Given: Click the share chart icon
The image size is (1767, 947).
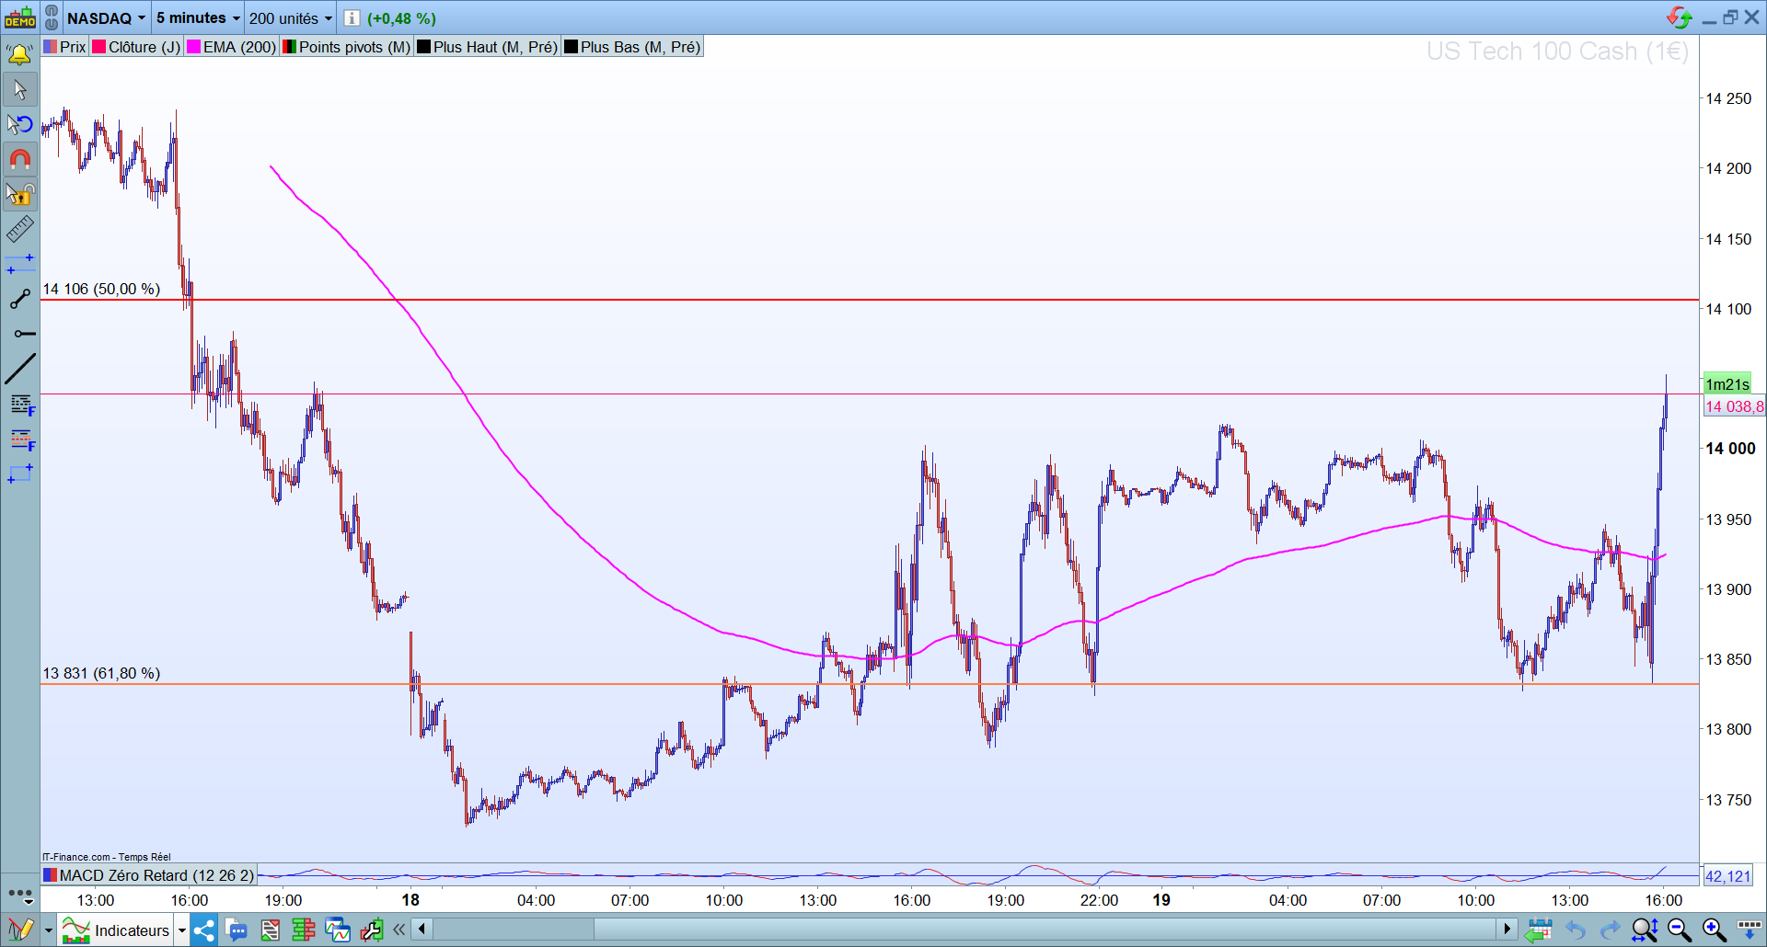Looking at the screenshot, I should click(203, 930).
